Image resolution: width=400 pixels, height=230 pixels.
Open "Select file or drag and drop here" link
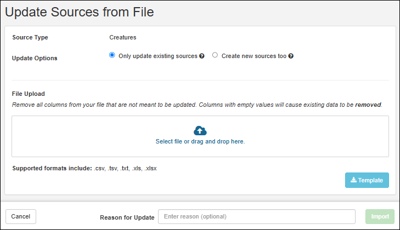[x=200, y=141]
